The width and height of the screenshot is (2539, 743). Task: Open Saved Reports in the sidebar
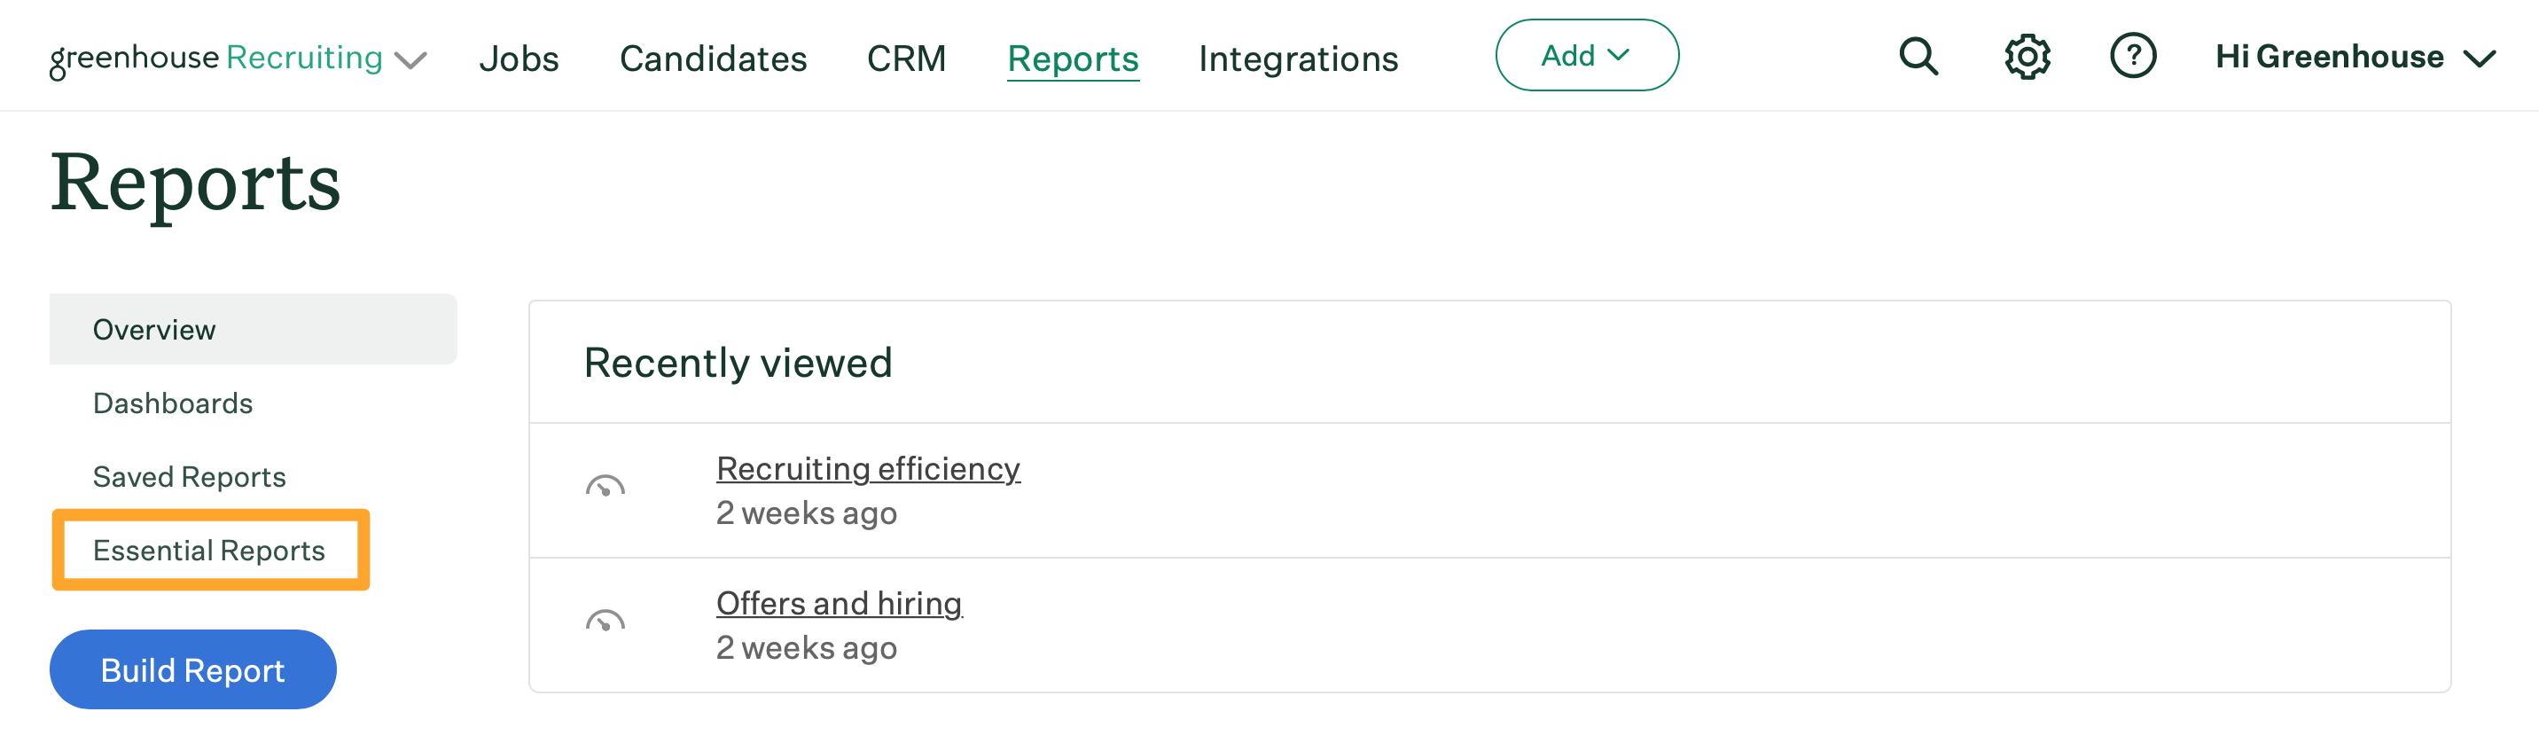click(x=189, y=476)
